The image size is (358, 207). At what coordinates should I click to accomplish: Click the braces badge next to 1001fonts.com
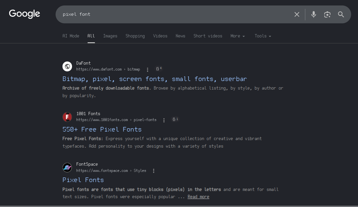[175, 119]
